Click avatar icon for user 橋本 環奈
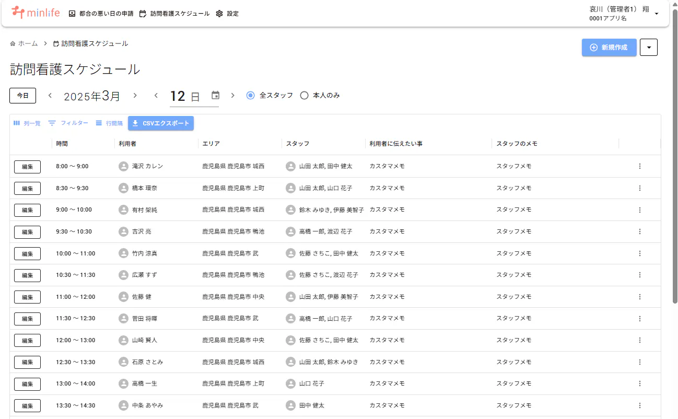Viewport: 678px width, 419px height. [x=123, y=188]
